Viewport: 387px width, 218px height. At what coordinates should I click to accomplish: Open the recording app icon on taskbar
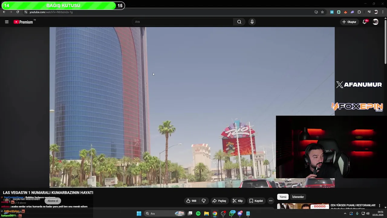pos(223,213)
